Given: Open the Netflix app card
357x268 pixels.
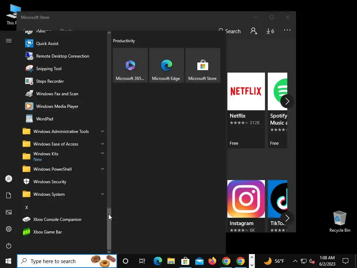Looking at the screenshot, I should (x=246, y=110).
